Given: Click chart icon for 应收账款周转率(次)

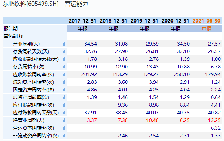Looking at the screenshot, I should 63,74.
